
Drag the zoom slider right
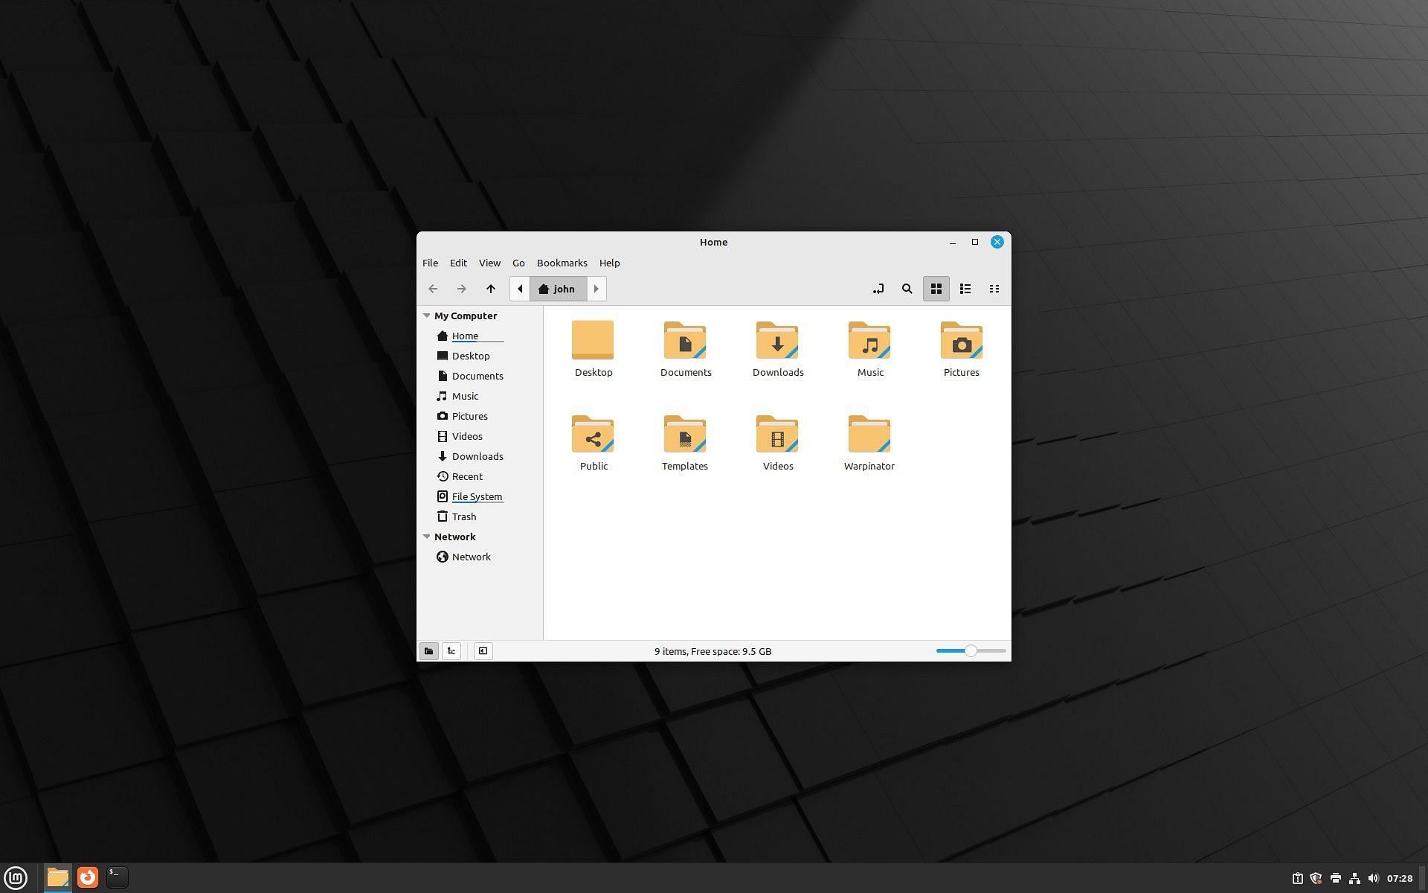coord(997,650)
